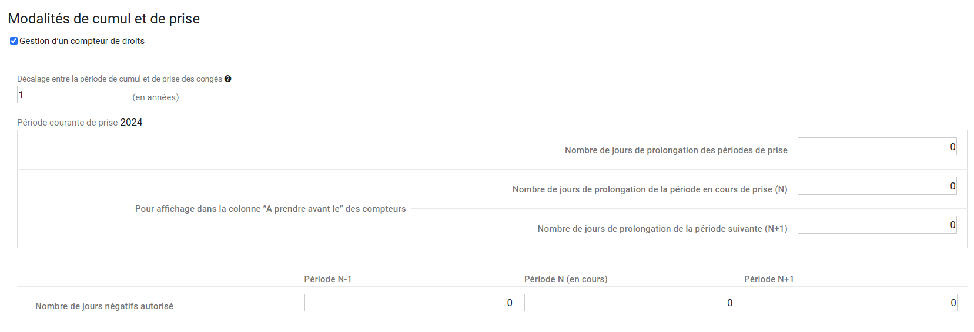
Task: Click the prolongation des périodes de prise field
Action: coord(877,147)
